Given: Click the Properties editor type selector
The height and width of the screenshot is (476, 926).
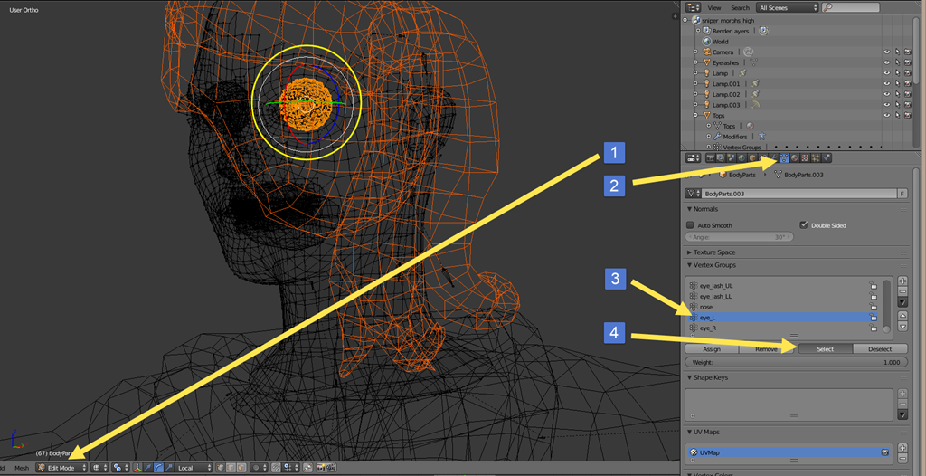Looking at the screenshot, I should pyautogui.click(x=694, y=157).
